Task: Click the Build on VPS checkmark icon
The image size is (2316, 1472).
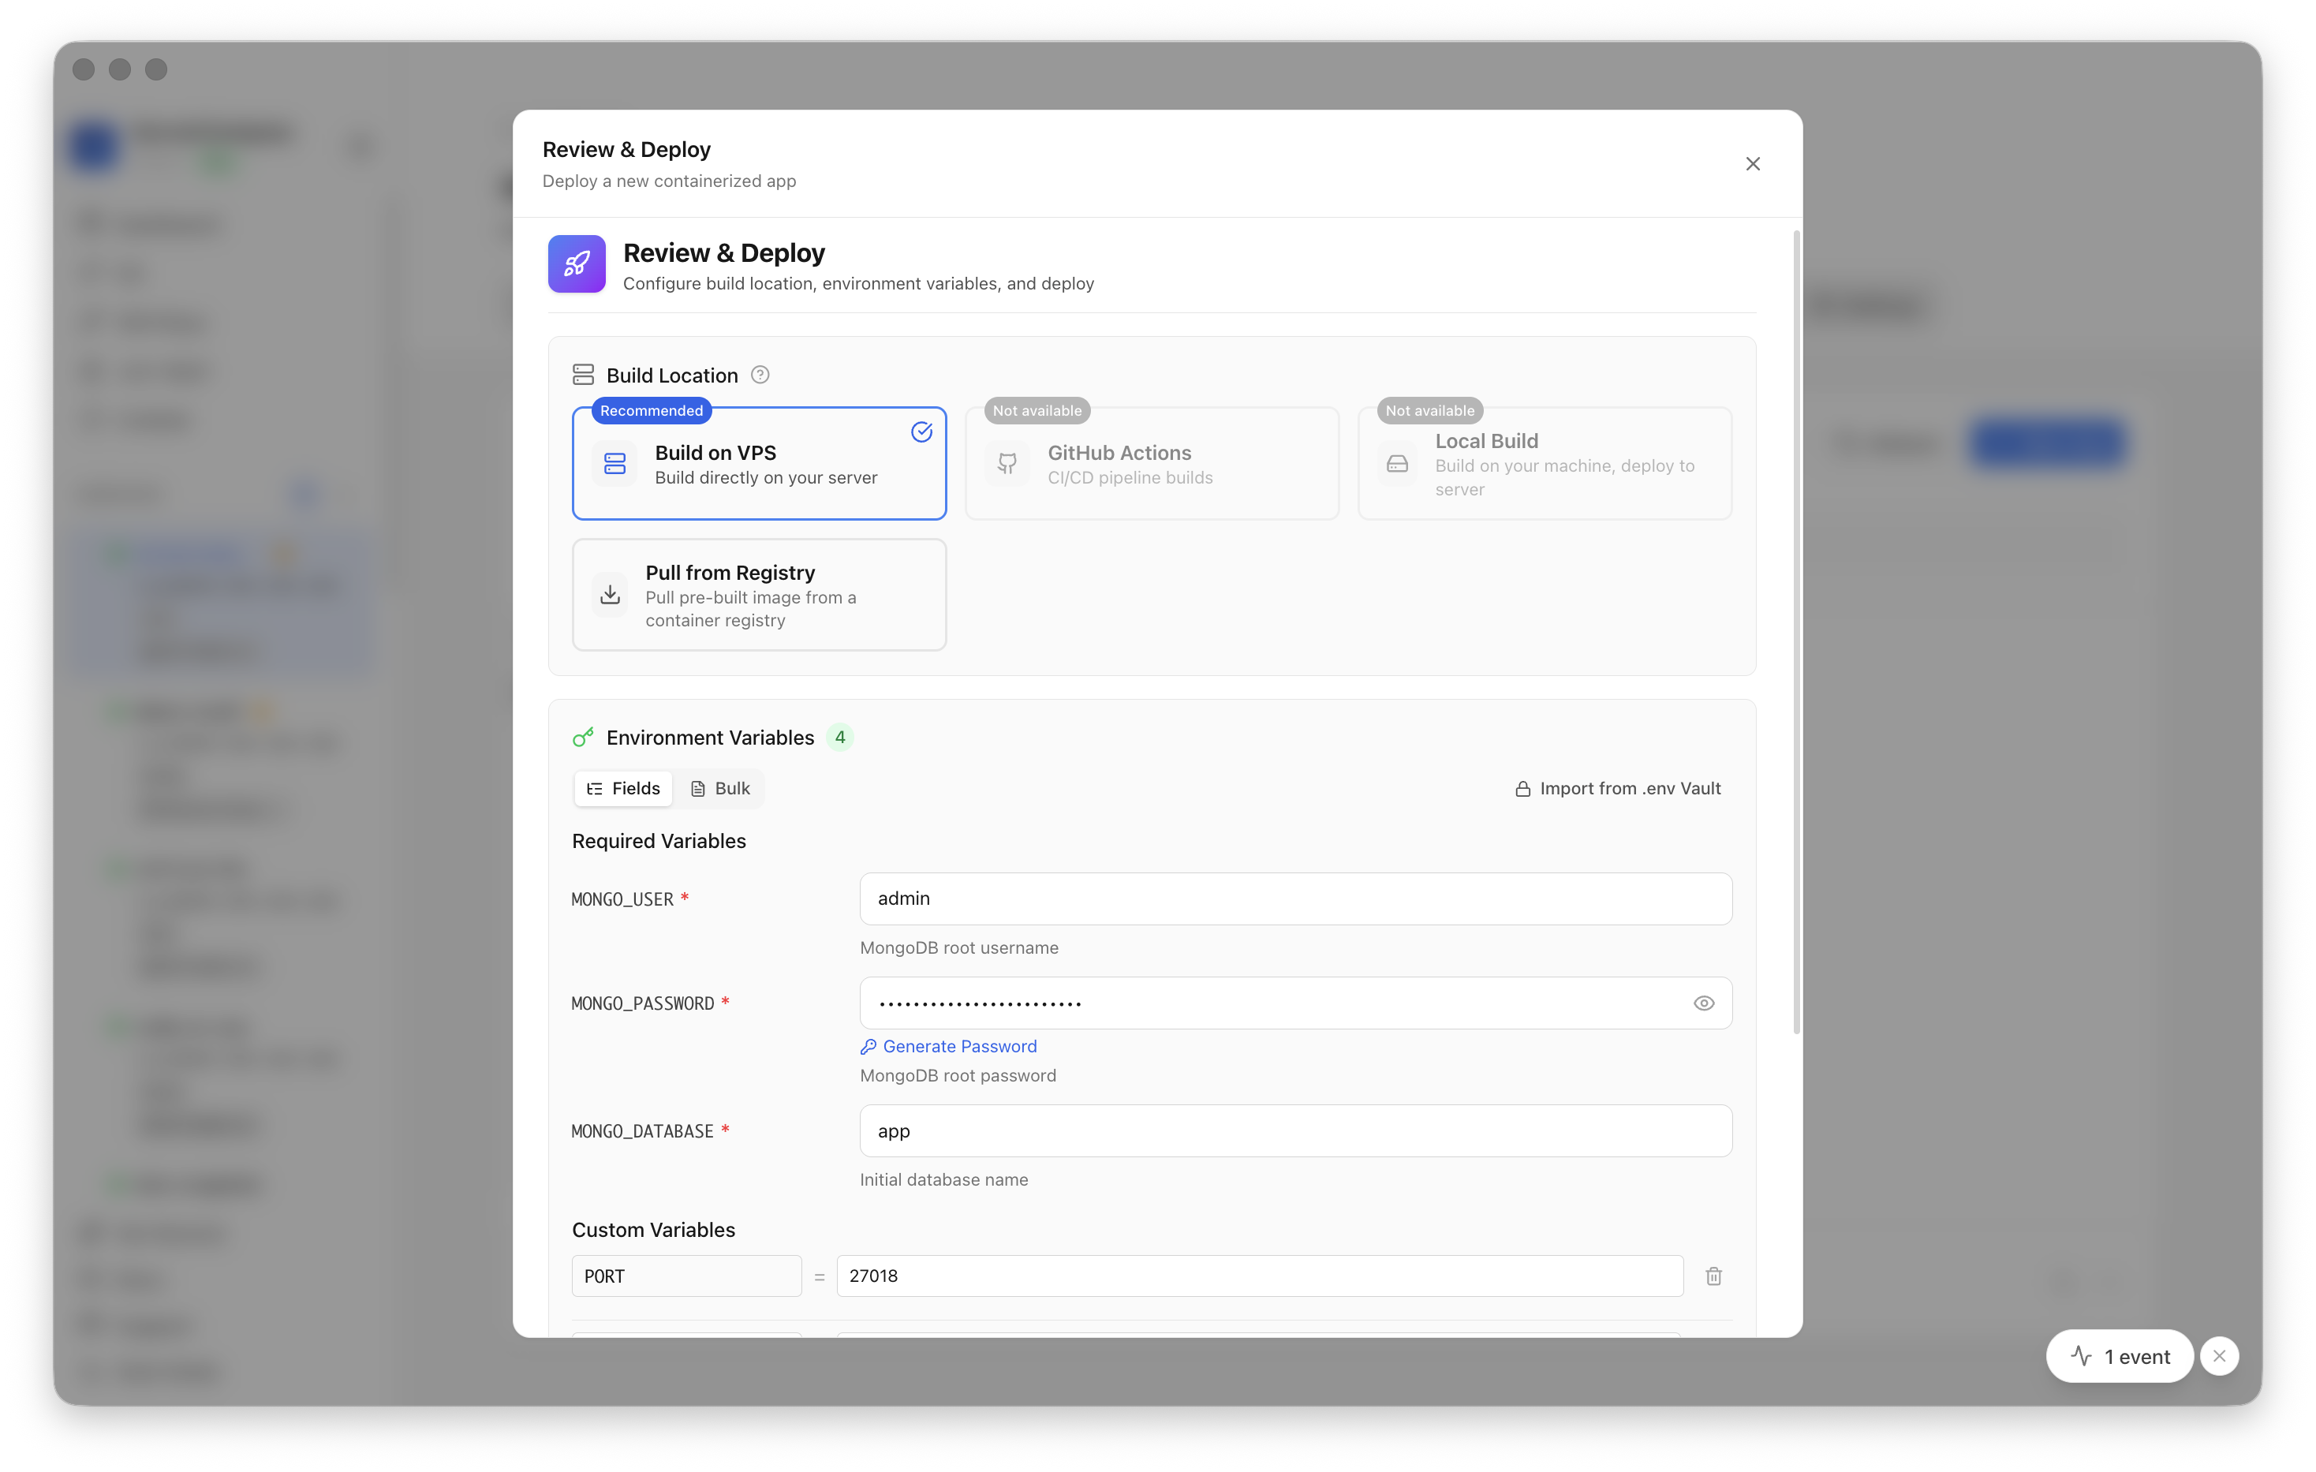Action: 921,432
